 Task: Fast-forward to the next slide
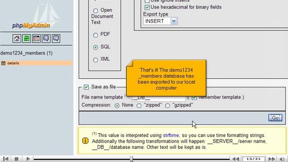[272, 159]
